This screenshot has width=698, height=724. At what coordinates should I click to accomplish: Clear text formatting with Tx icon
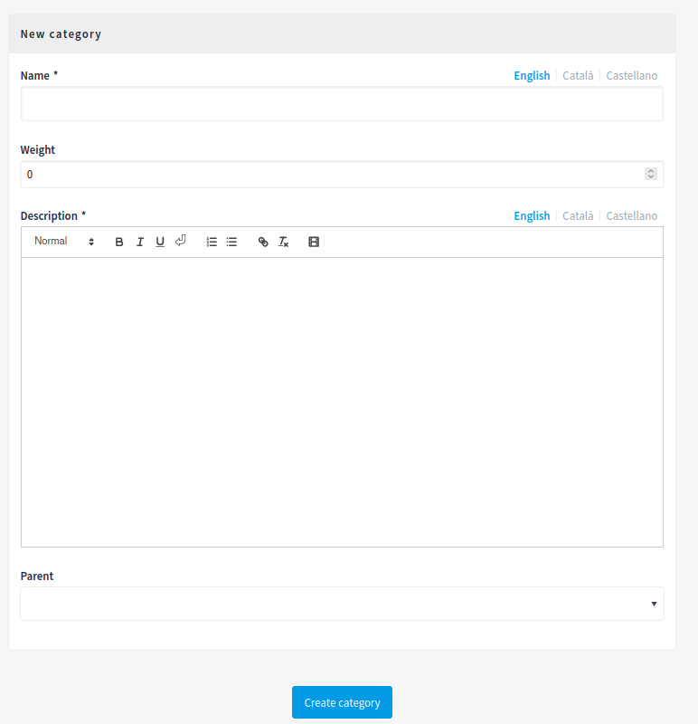tap(283, 242)
